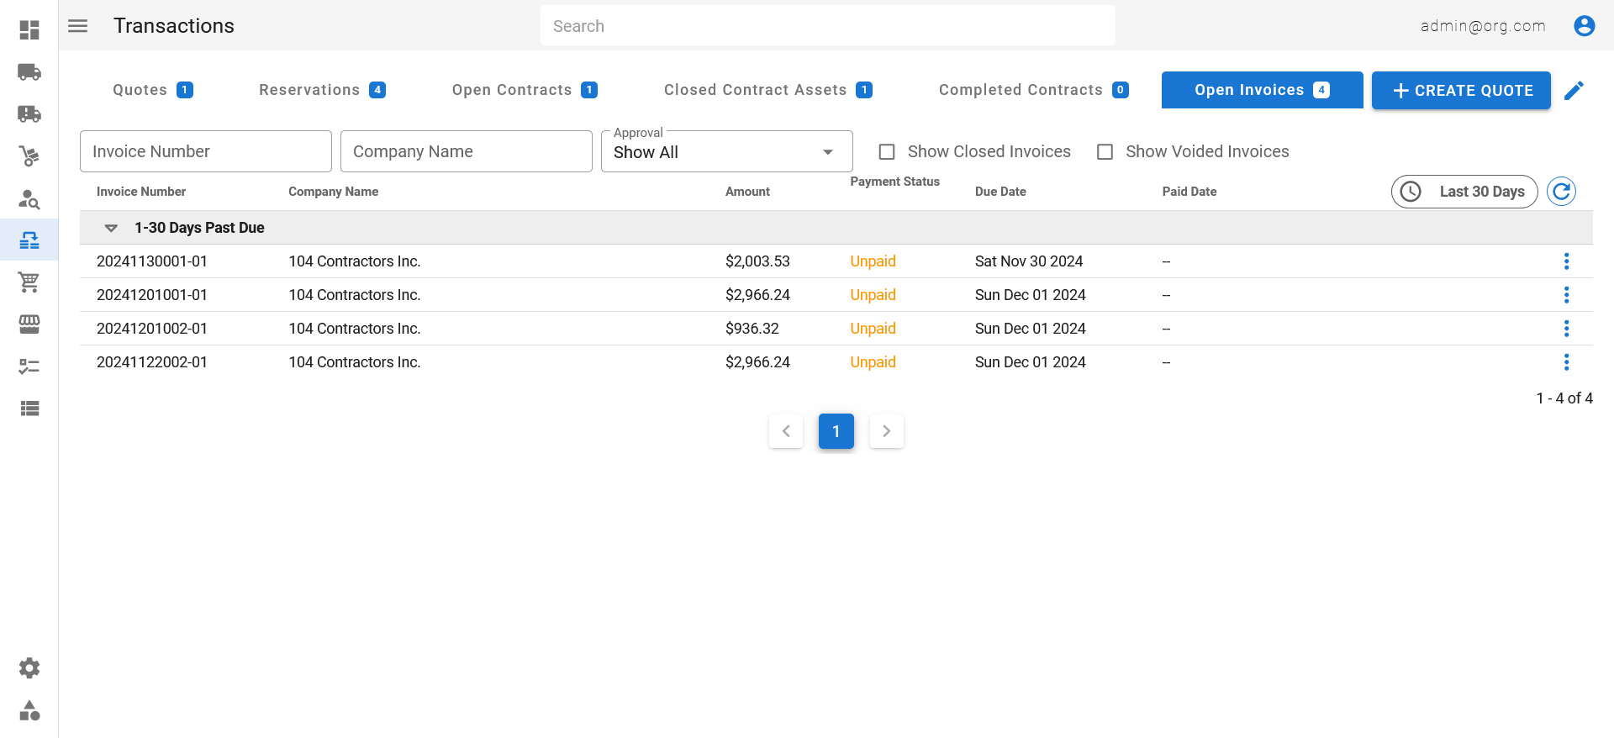Sort by Amount column header
This screenshot has height=738, width=1614.
(747, 192)
